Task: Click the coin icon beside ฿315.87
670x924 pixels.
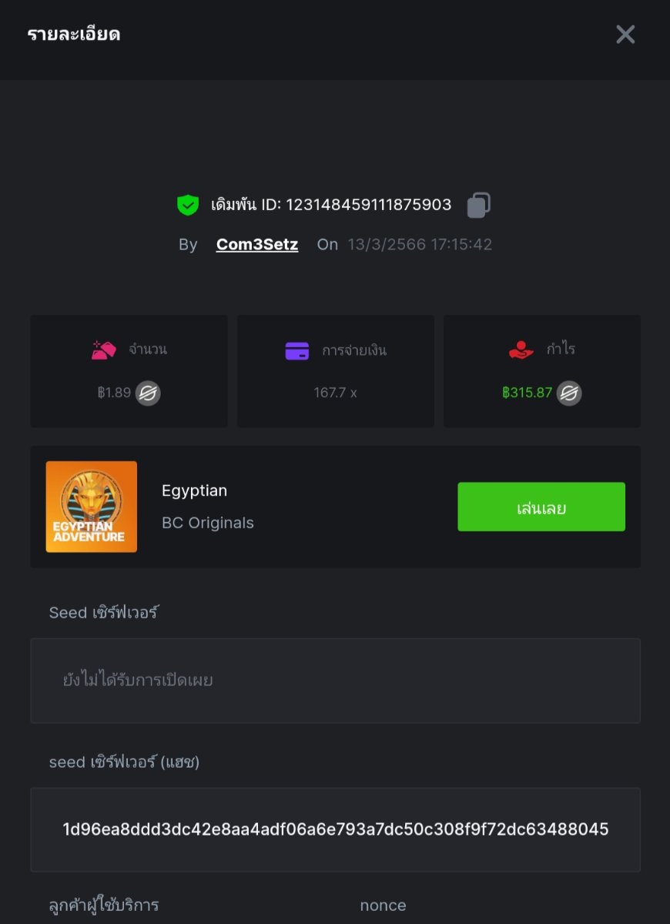Action: pos(569,393)
